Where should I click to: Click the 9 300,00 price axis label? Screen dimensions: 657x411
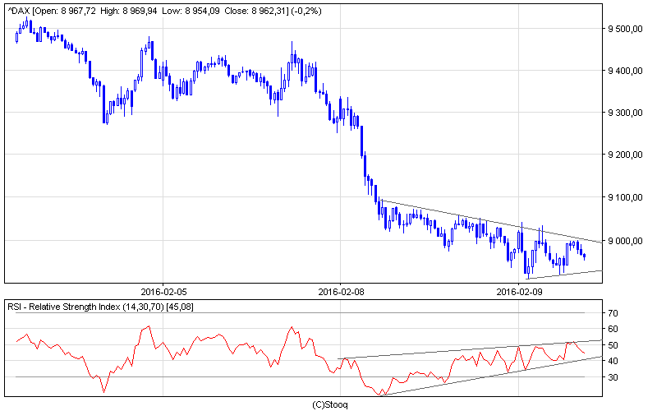tap(625, 113)
